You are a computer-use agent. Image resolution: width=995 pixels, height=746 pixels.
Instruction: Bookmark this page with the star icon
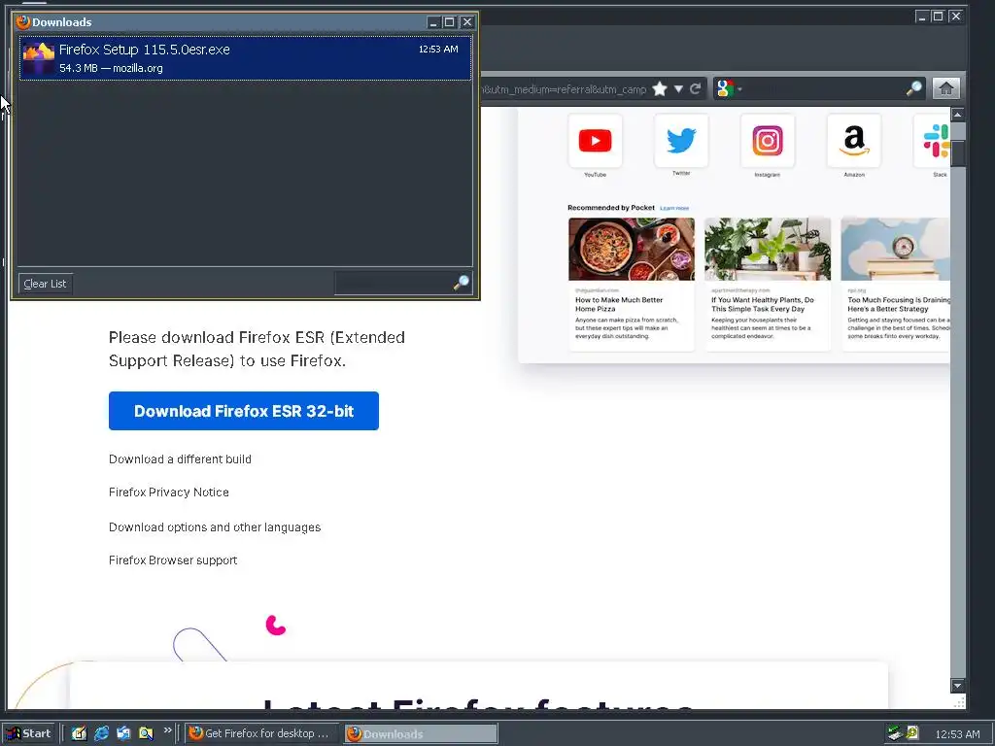click(660, 88)
